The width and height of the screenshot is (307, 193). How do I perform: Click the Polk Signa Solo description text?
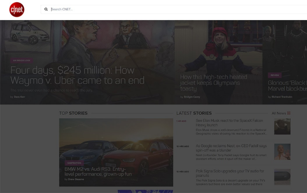[231, 182]
